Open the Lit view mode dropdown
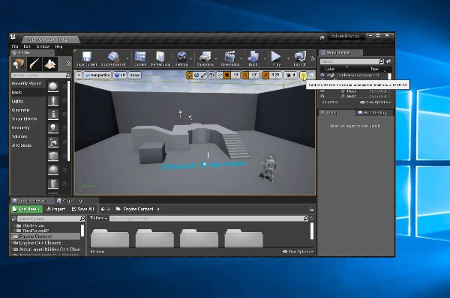The image size is (450, 298). pyautogui.click(x=120, y=76)
